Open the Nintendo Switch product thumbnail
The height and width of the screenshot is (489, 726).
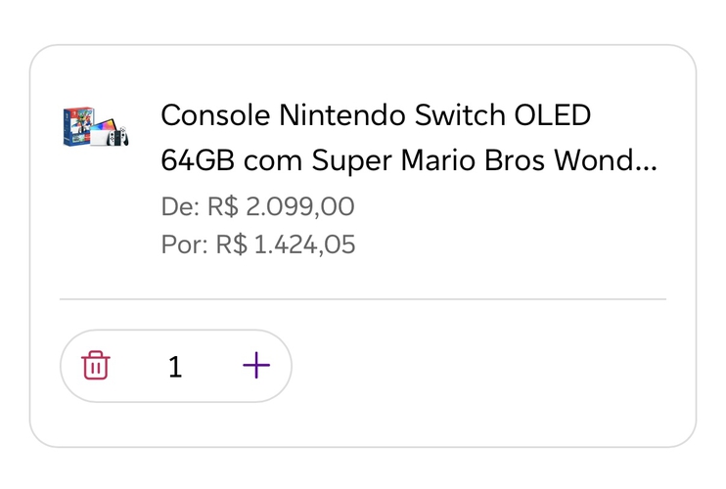[96, 128]
